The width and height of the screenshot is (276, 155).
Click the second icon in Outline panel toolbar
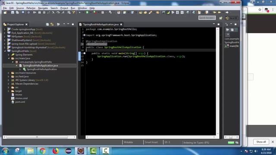tap(232, 30)
